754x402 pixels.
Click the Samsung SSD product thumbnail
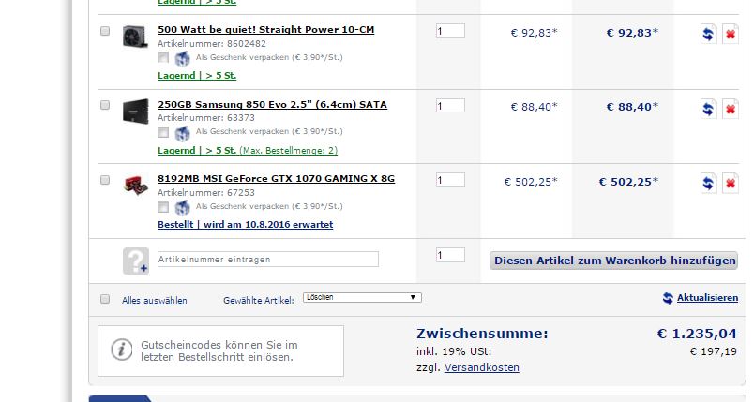pyautogui.click(x=135, y=112)
